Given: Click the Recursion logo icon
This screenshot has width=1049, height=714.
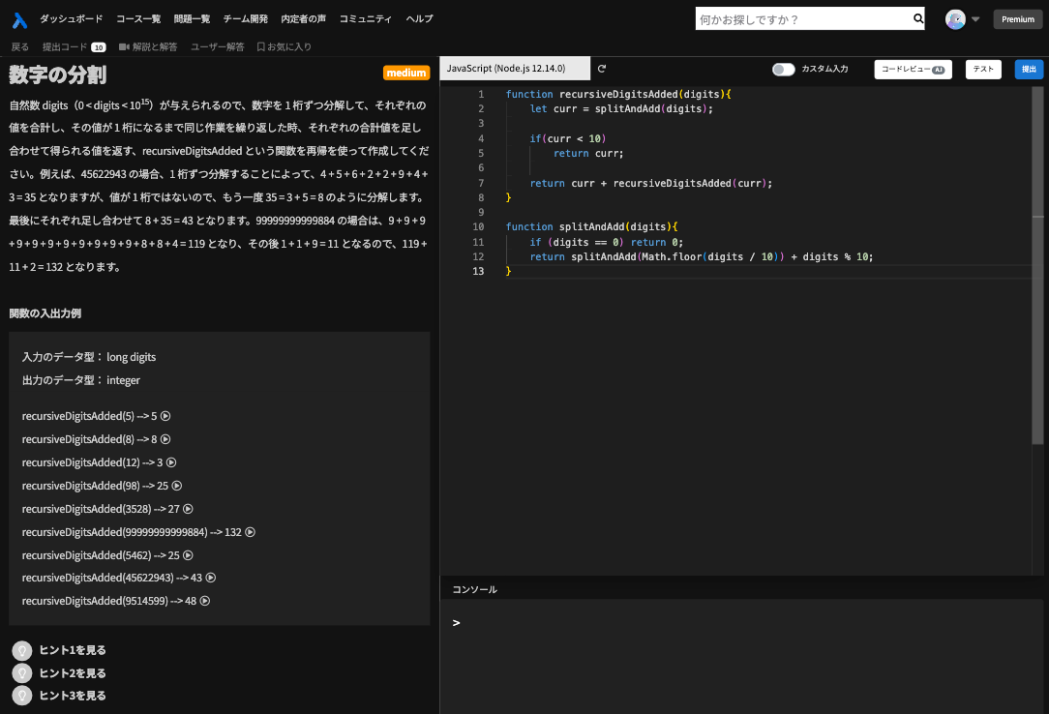Looking at the screenshot, I should [x=18, y=19].
